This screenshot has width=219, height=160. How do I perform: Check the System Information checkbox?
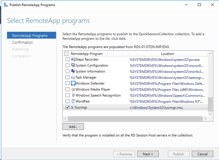pyautogui.click(x=68, y=71)
